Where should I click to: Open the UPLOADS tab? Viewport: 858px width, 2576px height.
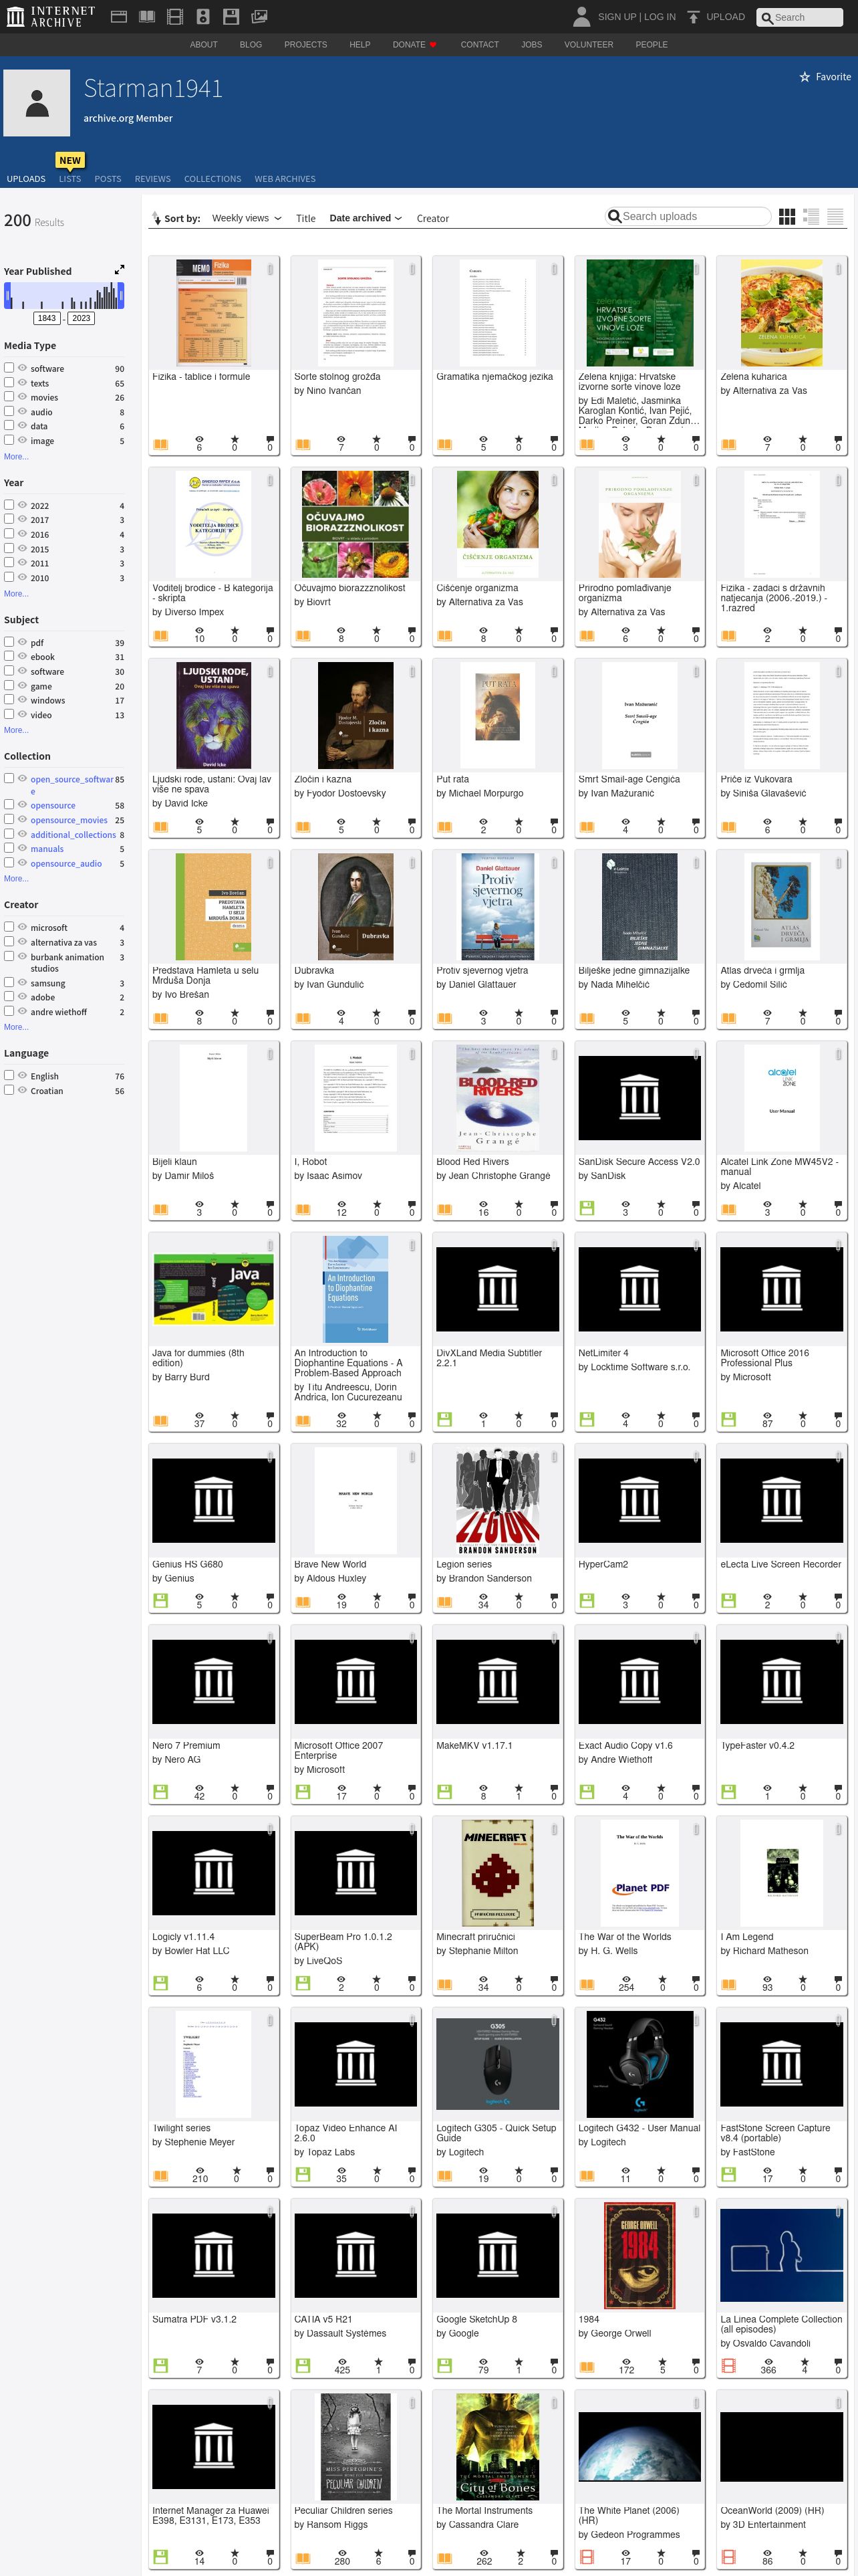tap(26, 179)
